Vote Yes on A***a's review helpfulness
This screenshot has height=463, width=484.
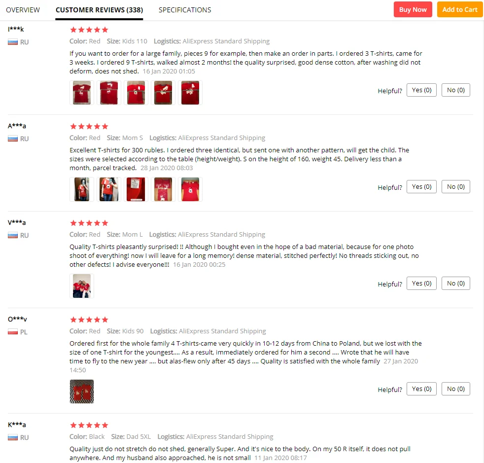(421, 186)
